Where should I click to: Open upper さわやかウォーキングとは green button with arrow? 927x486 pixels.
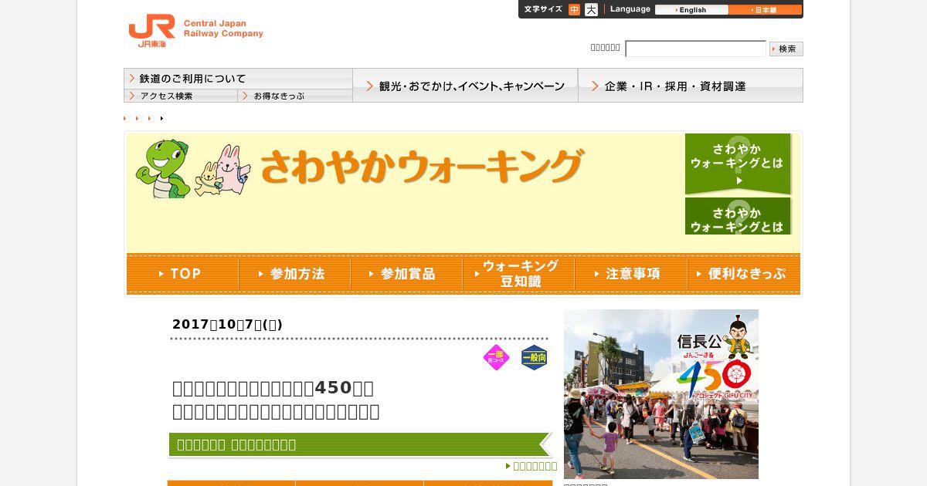(x=738, y=164)
